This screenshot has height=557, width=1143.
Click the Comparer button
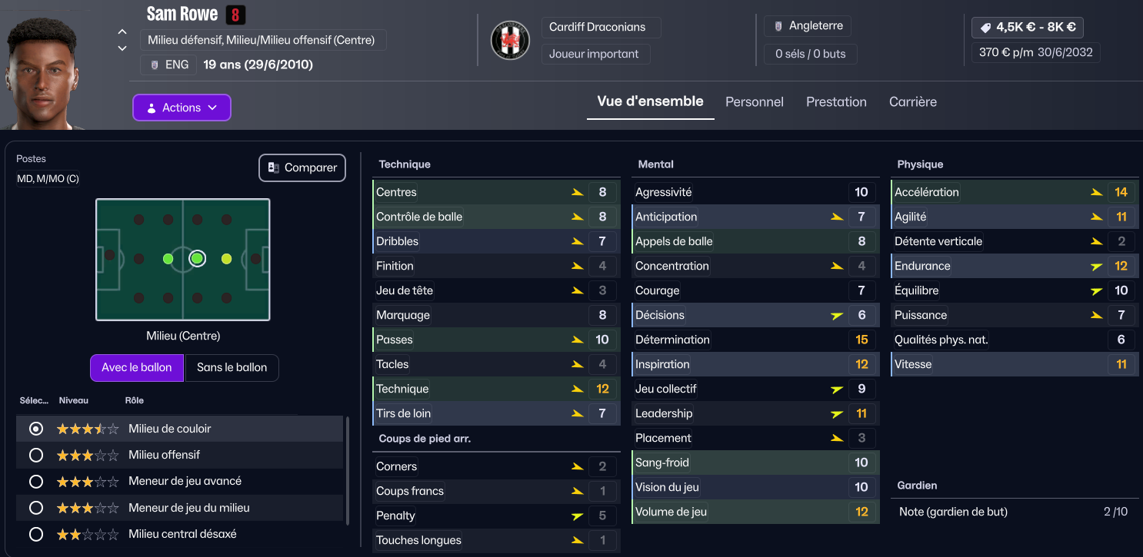point(302,167)
